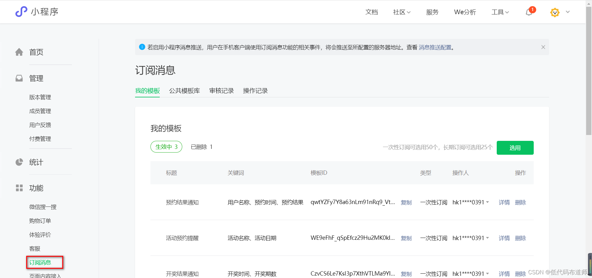Open 详情 for 预约结果通知
The height and width of the screenshot is (278, 592).
pyautogui.click(x=504, y=202)
